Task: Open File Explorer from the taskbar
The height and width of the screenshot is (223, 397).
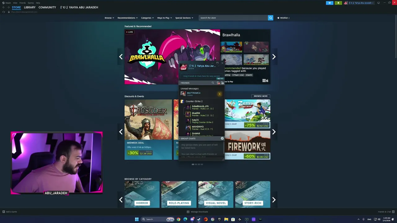Action: click(x=226, y=219)
